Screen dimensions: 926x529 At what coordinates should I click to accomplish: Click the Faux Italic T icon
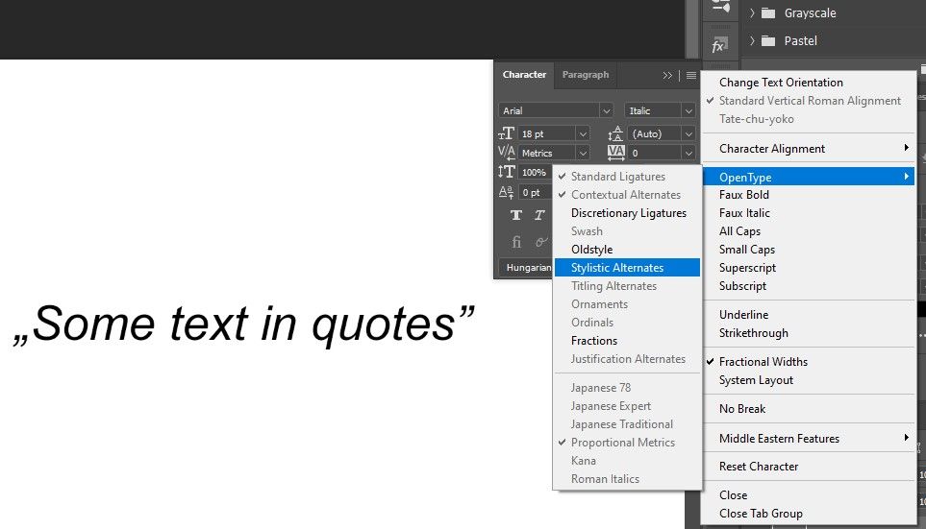pyautogui.click(x=539, y=215)
